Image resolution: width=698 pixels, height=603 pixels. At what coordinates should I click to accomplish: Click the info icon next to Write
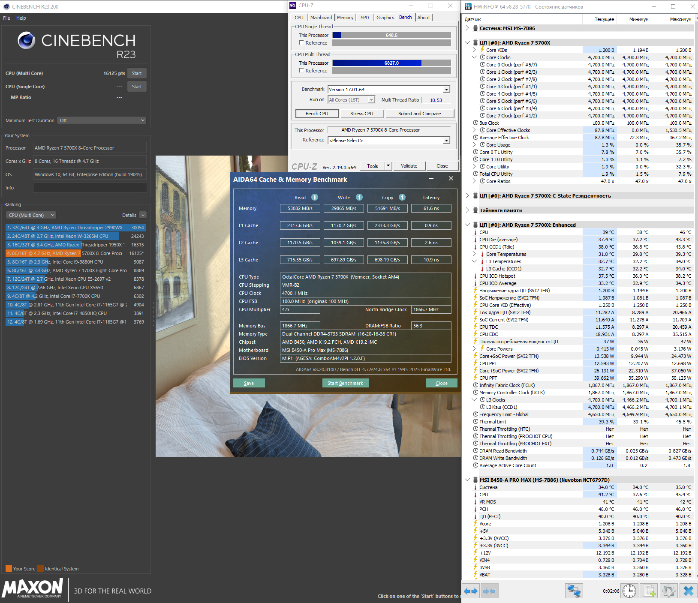tap(359, 197)
